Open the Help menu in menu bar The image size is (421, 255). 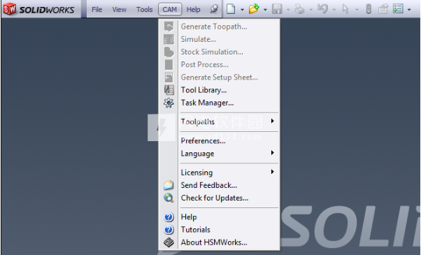(193, 10)
